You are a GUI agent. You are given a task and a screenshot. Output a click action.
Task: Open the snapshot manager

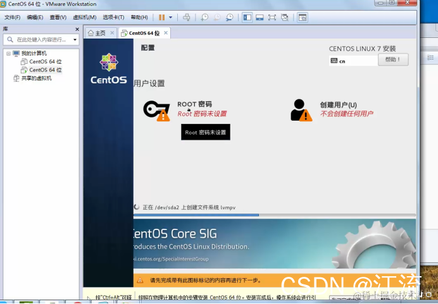pyautogui.click(x=230, y=17)
